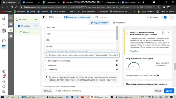Expand Поведение category
The image size is (176, 99).
[x=45, y=70]
